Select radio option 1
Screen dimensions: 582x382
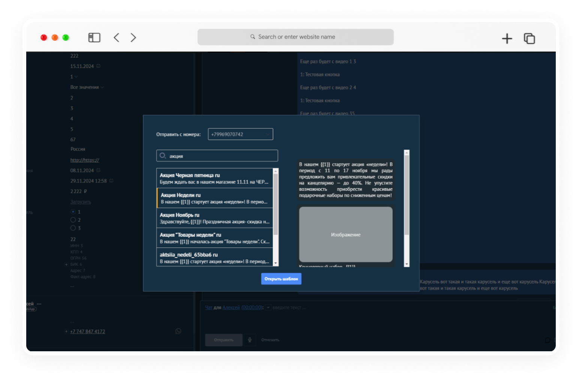click(73, 212)
